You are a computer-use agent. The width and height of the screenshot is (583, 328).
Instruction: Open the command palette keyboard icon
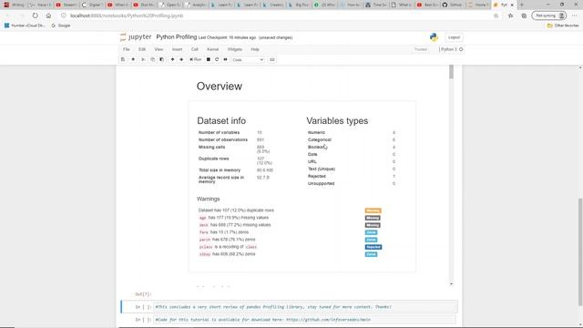click(x=272, y=59)
